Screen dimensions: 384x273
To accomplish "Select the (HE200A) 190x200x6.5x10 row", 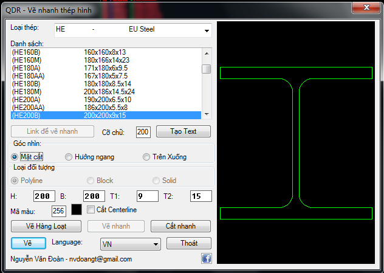I will coord(106,100).
